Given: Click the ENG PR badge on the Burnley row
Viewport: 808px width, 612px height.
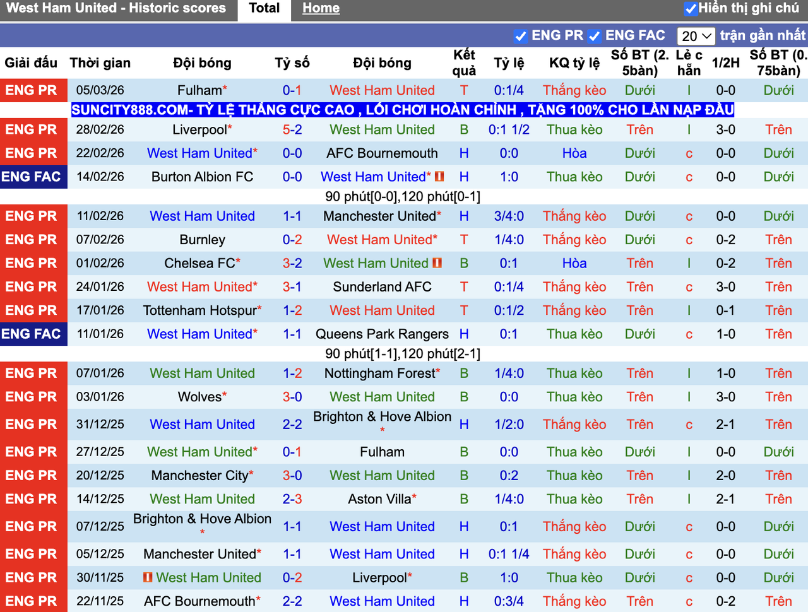Looking at the screenshot, I should click(33, 240).
